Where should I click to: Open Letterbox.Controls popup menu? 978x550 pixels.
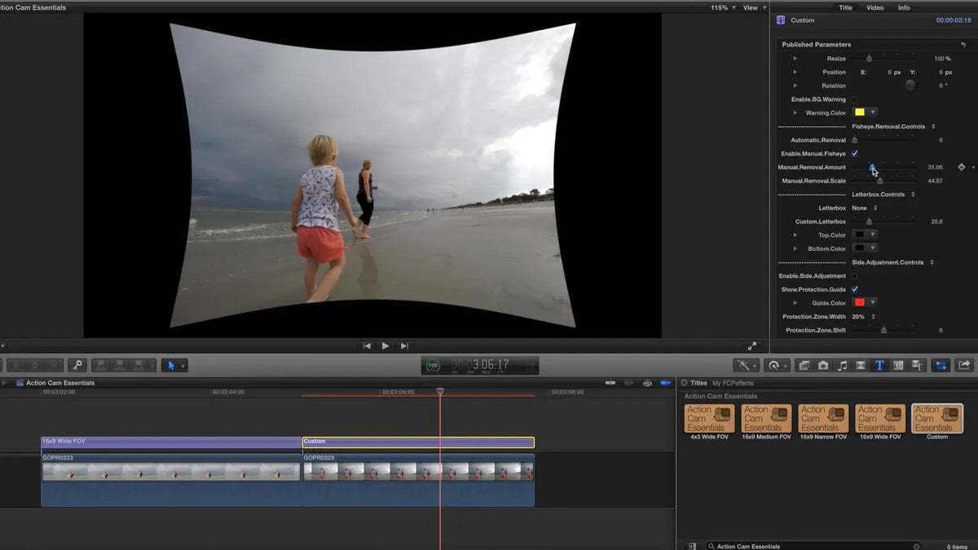pos(883,194)
